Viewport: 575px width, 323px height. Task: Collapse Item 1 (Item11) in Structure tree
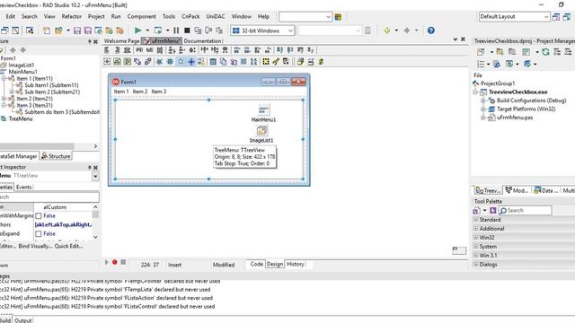coord(4,78)
